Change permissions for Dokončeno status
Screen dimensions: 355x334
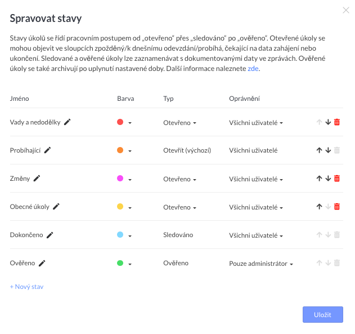click(x=256, y=235)
